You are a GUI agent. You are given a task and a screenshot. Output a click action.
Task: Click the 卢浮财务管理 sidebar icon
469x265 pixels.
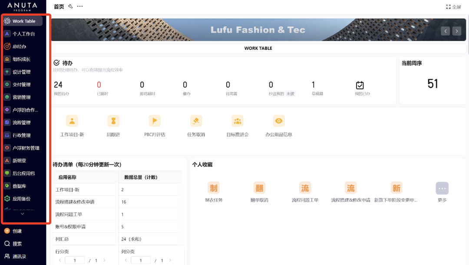(7, 148)
